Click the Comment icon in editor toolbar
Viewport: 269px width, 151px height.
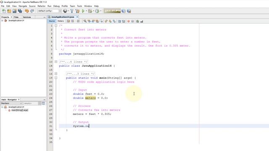click(x=137, y=21)
